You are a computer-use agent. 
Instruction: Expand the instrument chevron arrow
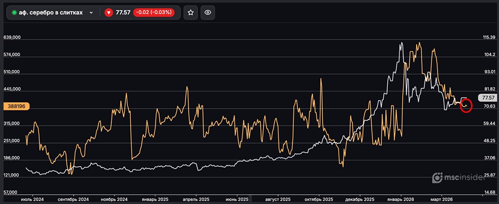tap(91, 13)
